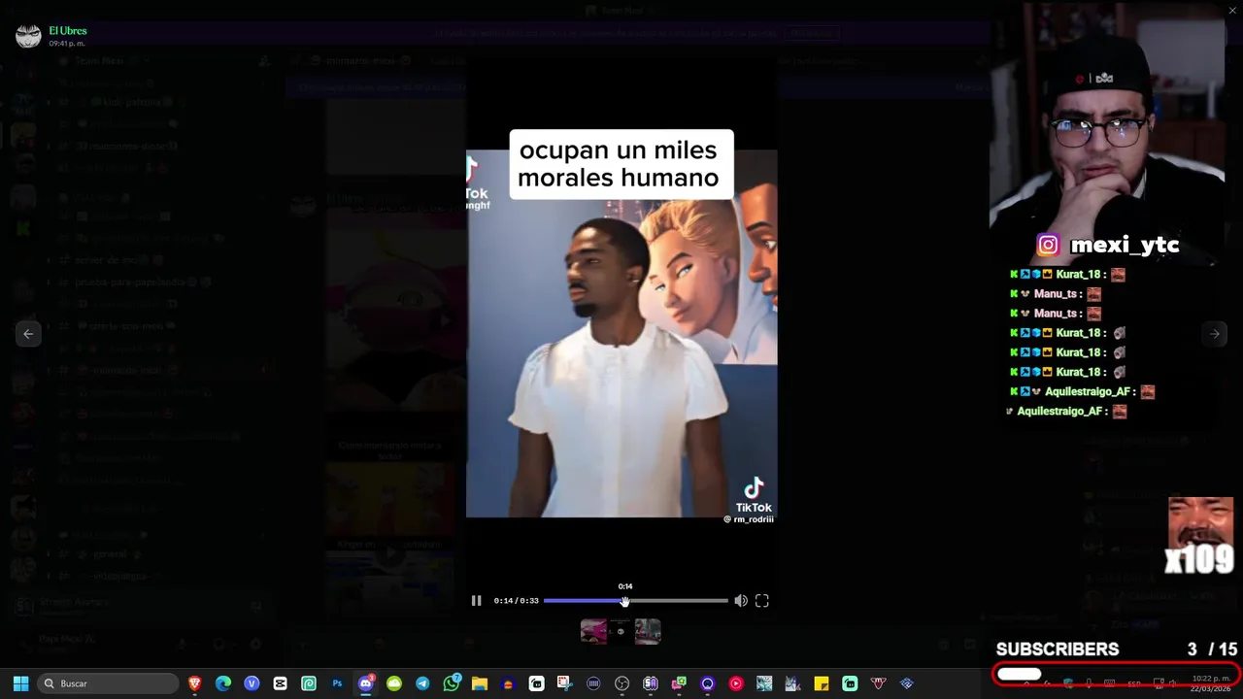
Task: Open OBS Studio from taskbar
Action: (x=622, y=683)
